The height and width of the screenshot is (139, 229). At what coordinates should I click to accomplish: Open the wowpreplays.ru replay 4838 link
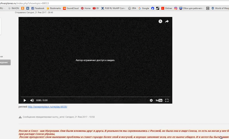(x=48, y=107)
